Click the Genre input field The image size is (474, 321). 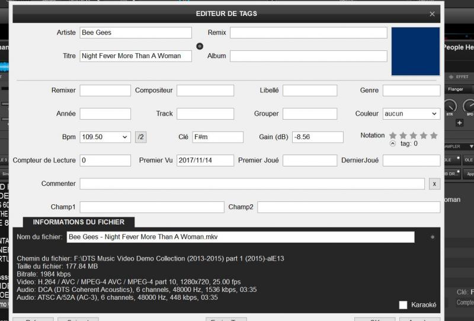pos(411,91)
